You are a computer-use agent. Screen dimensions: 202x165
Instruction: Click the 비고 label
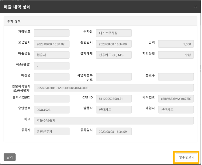28,119
